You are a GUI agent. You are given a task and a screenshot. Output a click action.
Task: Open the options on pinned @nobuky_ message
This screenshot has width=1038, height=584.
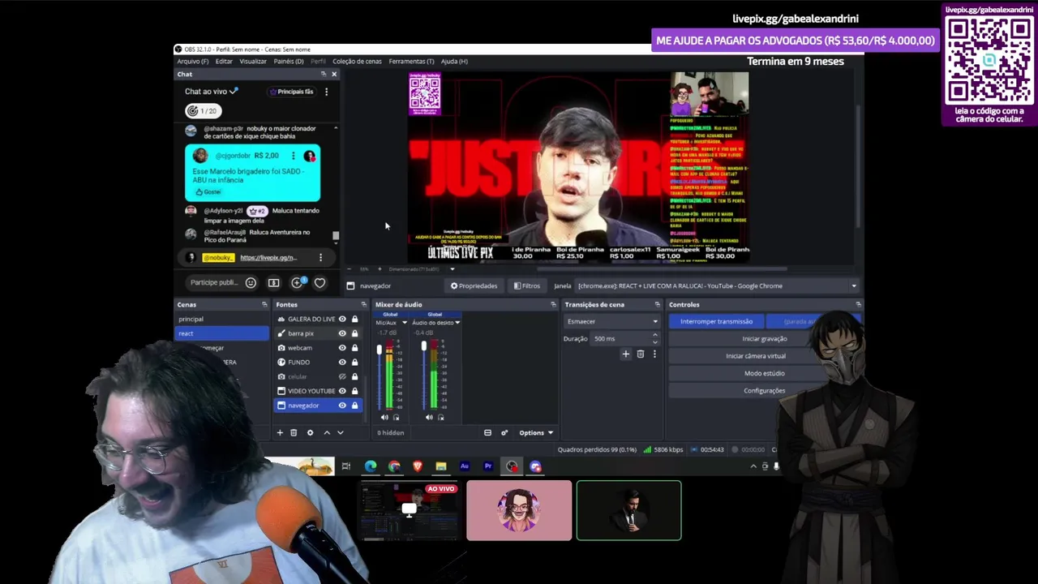[320, 257]
